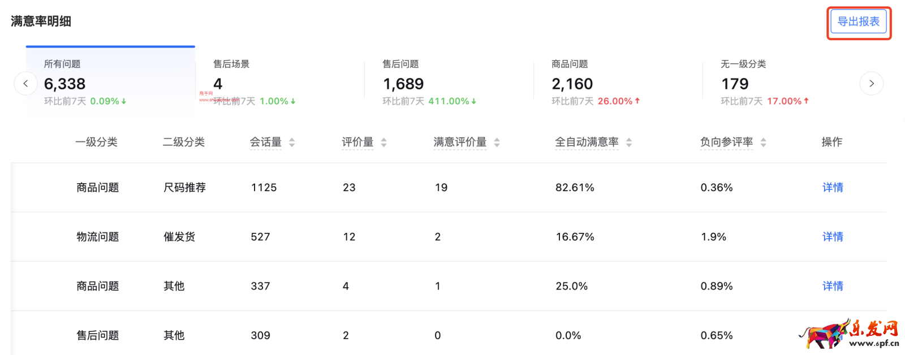Select the 所有问题 summary tab
Screen dimensions: 905x355
[110, 82]
